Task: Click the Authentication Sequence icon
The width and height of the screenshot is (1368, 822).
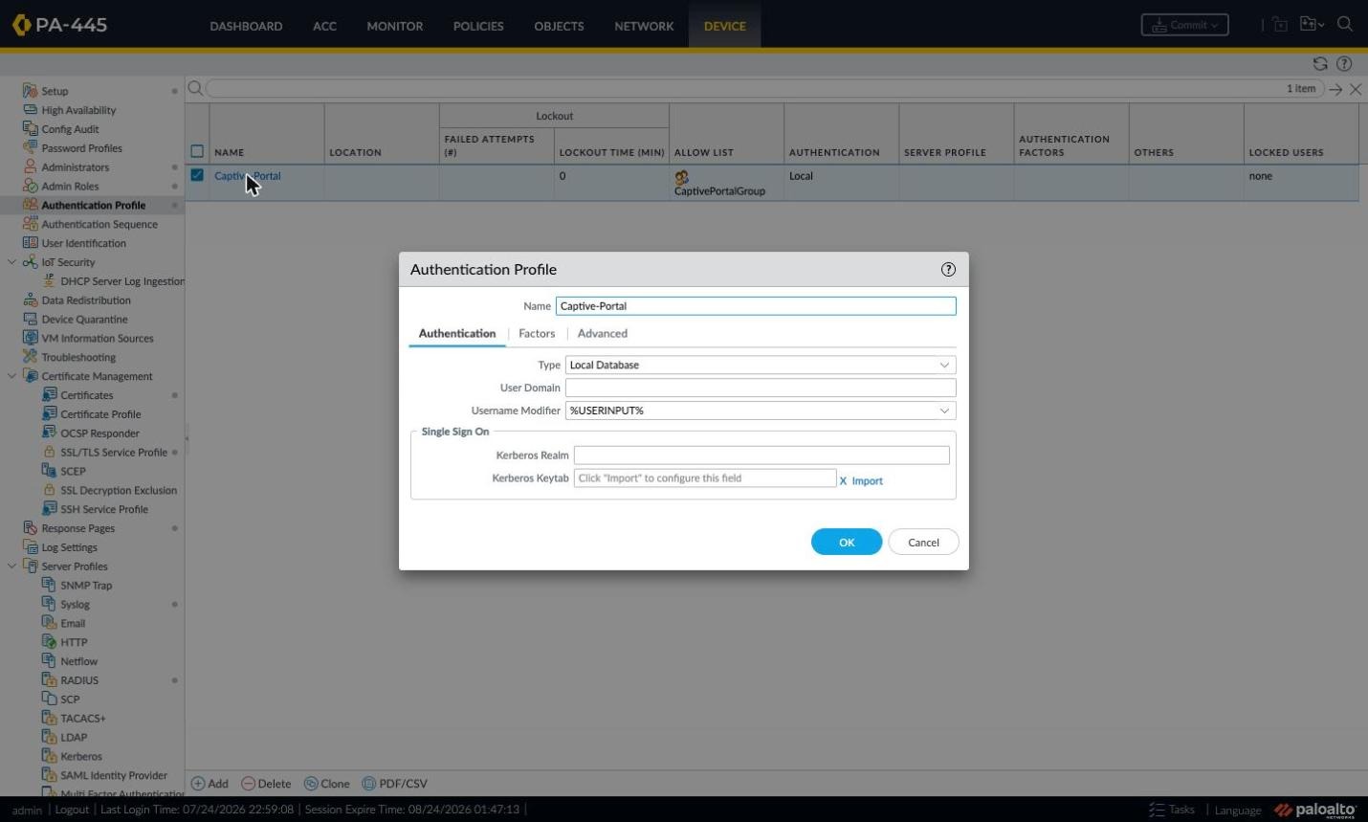Action: coord(30,224)
